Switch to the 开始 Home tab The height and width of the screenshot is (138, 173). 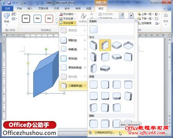(19, 9)
